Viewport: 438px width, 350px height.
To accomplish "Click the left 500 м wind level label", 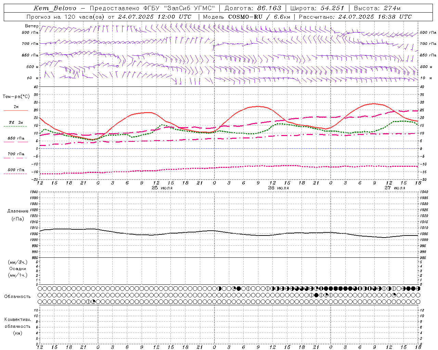I will pyautogui.click(x=33, y=67).
